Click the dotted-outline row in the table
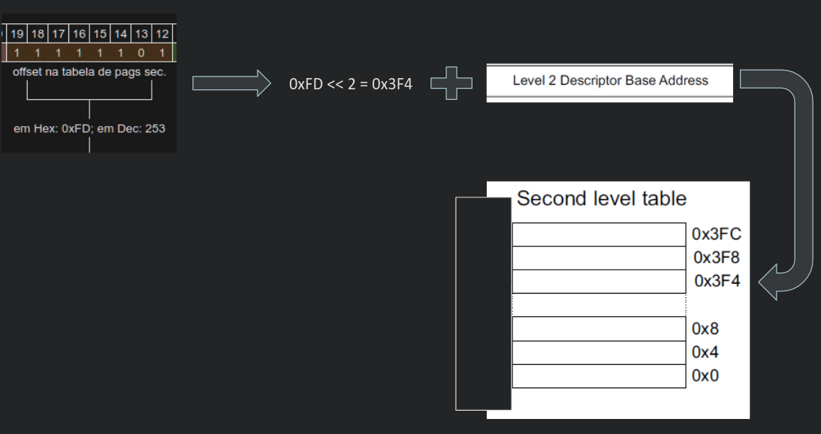821x434 pixels. [599, 305]
